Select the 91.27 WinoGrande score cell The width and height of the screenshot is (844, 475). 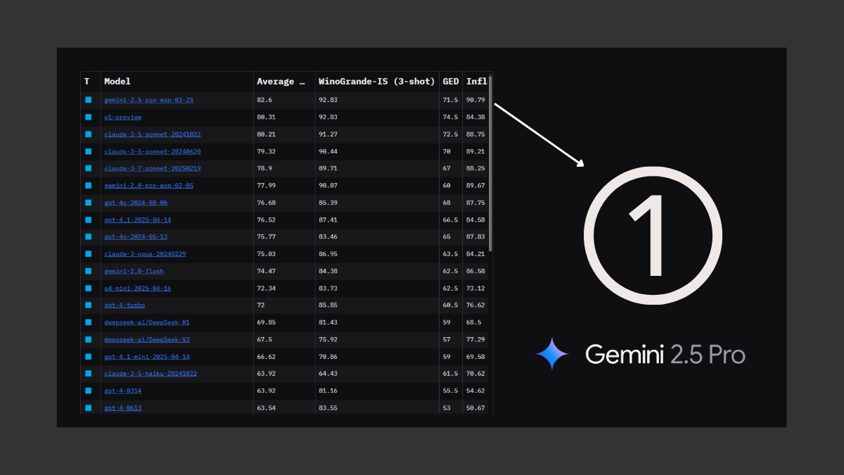[x=328, y=134]
